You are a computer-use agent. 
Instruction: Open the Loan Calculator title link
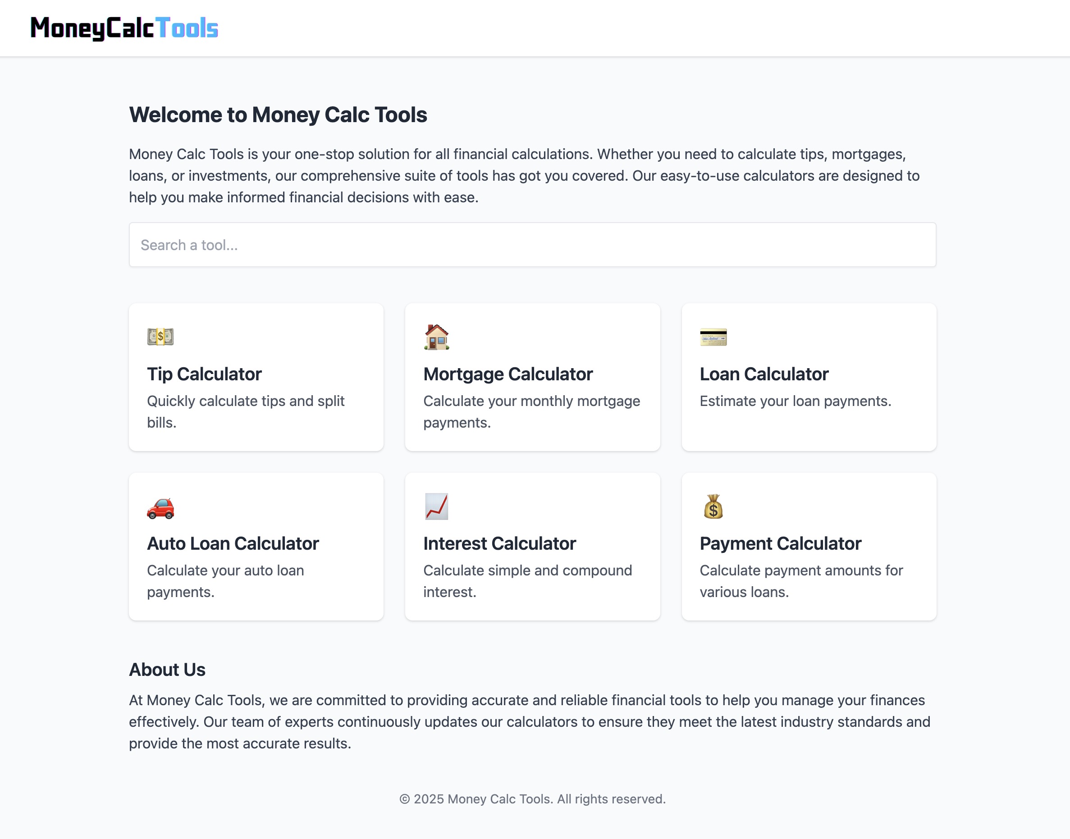pyautogui.click(x=764, y=374)
